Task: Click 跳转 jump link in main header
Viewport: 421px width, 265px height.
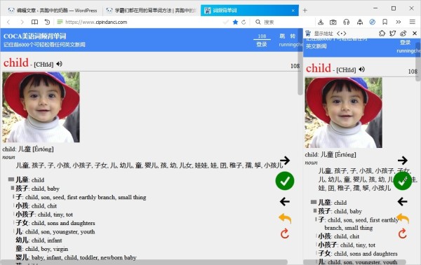Action: pyautogui.click(x=287, y=36)
